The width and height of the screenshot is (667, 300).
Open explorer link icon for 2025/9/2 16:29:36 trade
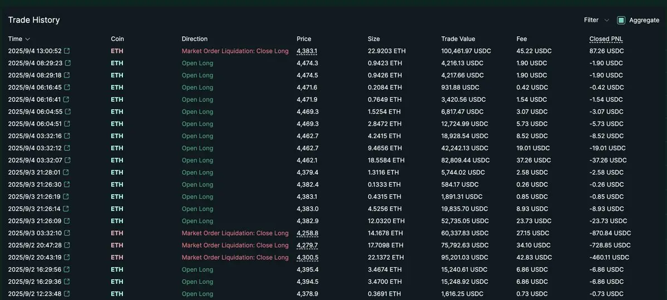click(x=67, y=282)
